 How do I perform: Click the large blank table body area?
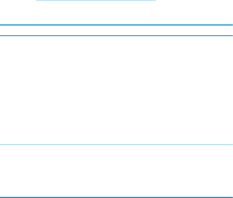click(116, 90)
